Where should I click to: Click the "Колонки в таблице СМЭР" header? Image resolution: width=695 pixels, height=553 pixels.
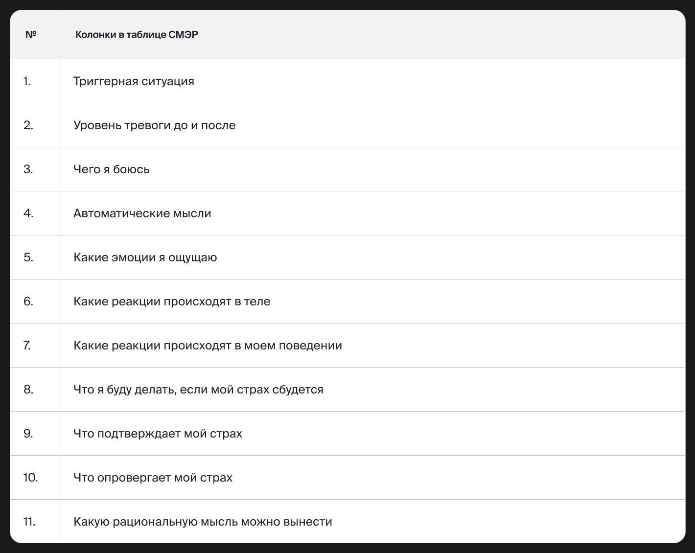pyautogui.click(x=137, y=35)
